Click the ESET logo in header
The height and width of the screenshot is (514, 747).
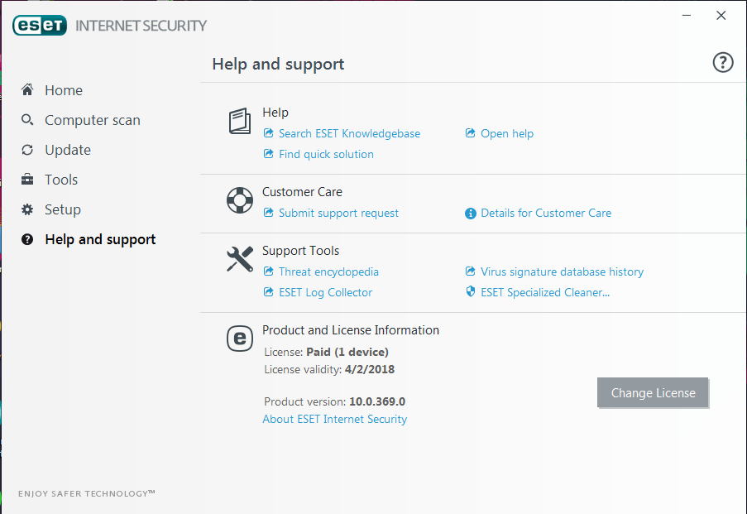[x=40, y=26]
